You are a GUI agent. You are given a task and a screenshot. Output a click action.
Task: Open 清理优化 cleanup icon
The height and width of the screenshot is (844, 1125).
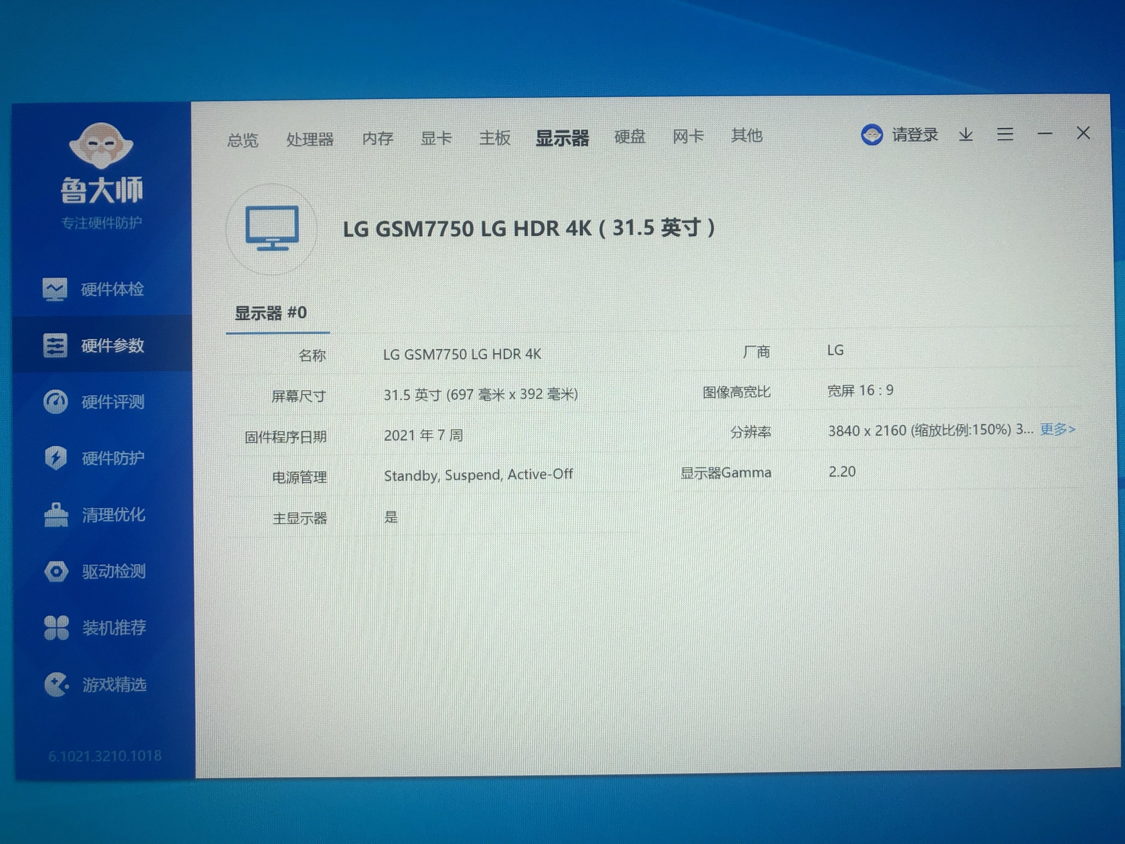pyautogui.click(x=56, y=515)
